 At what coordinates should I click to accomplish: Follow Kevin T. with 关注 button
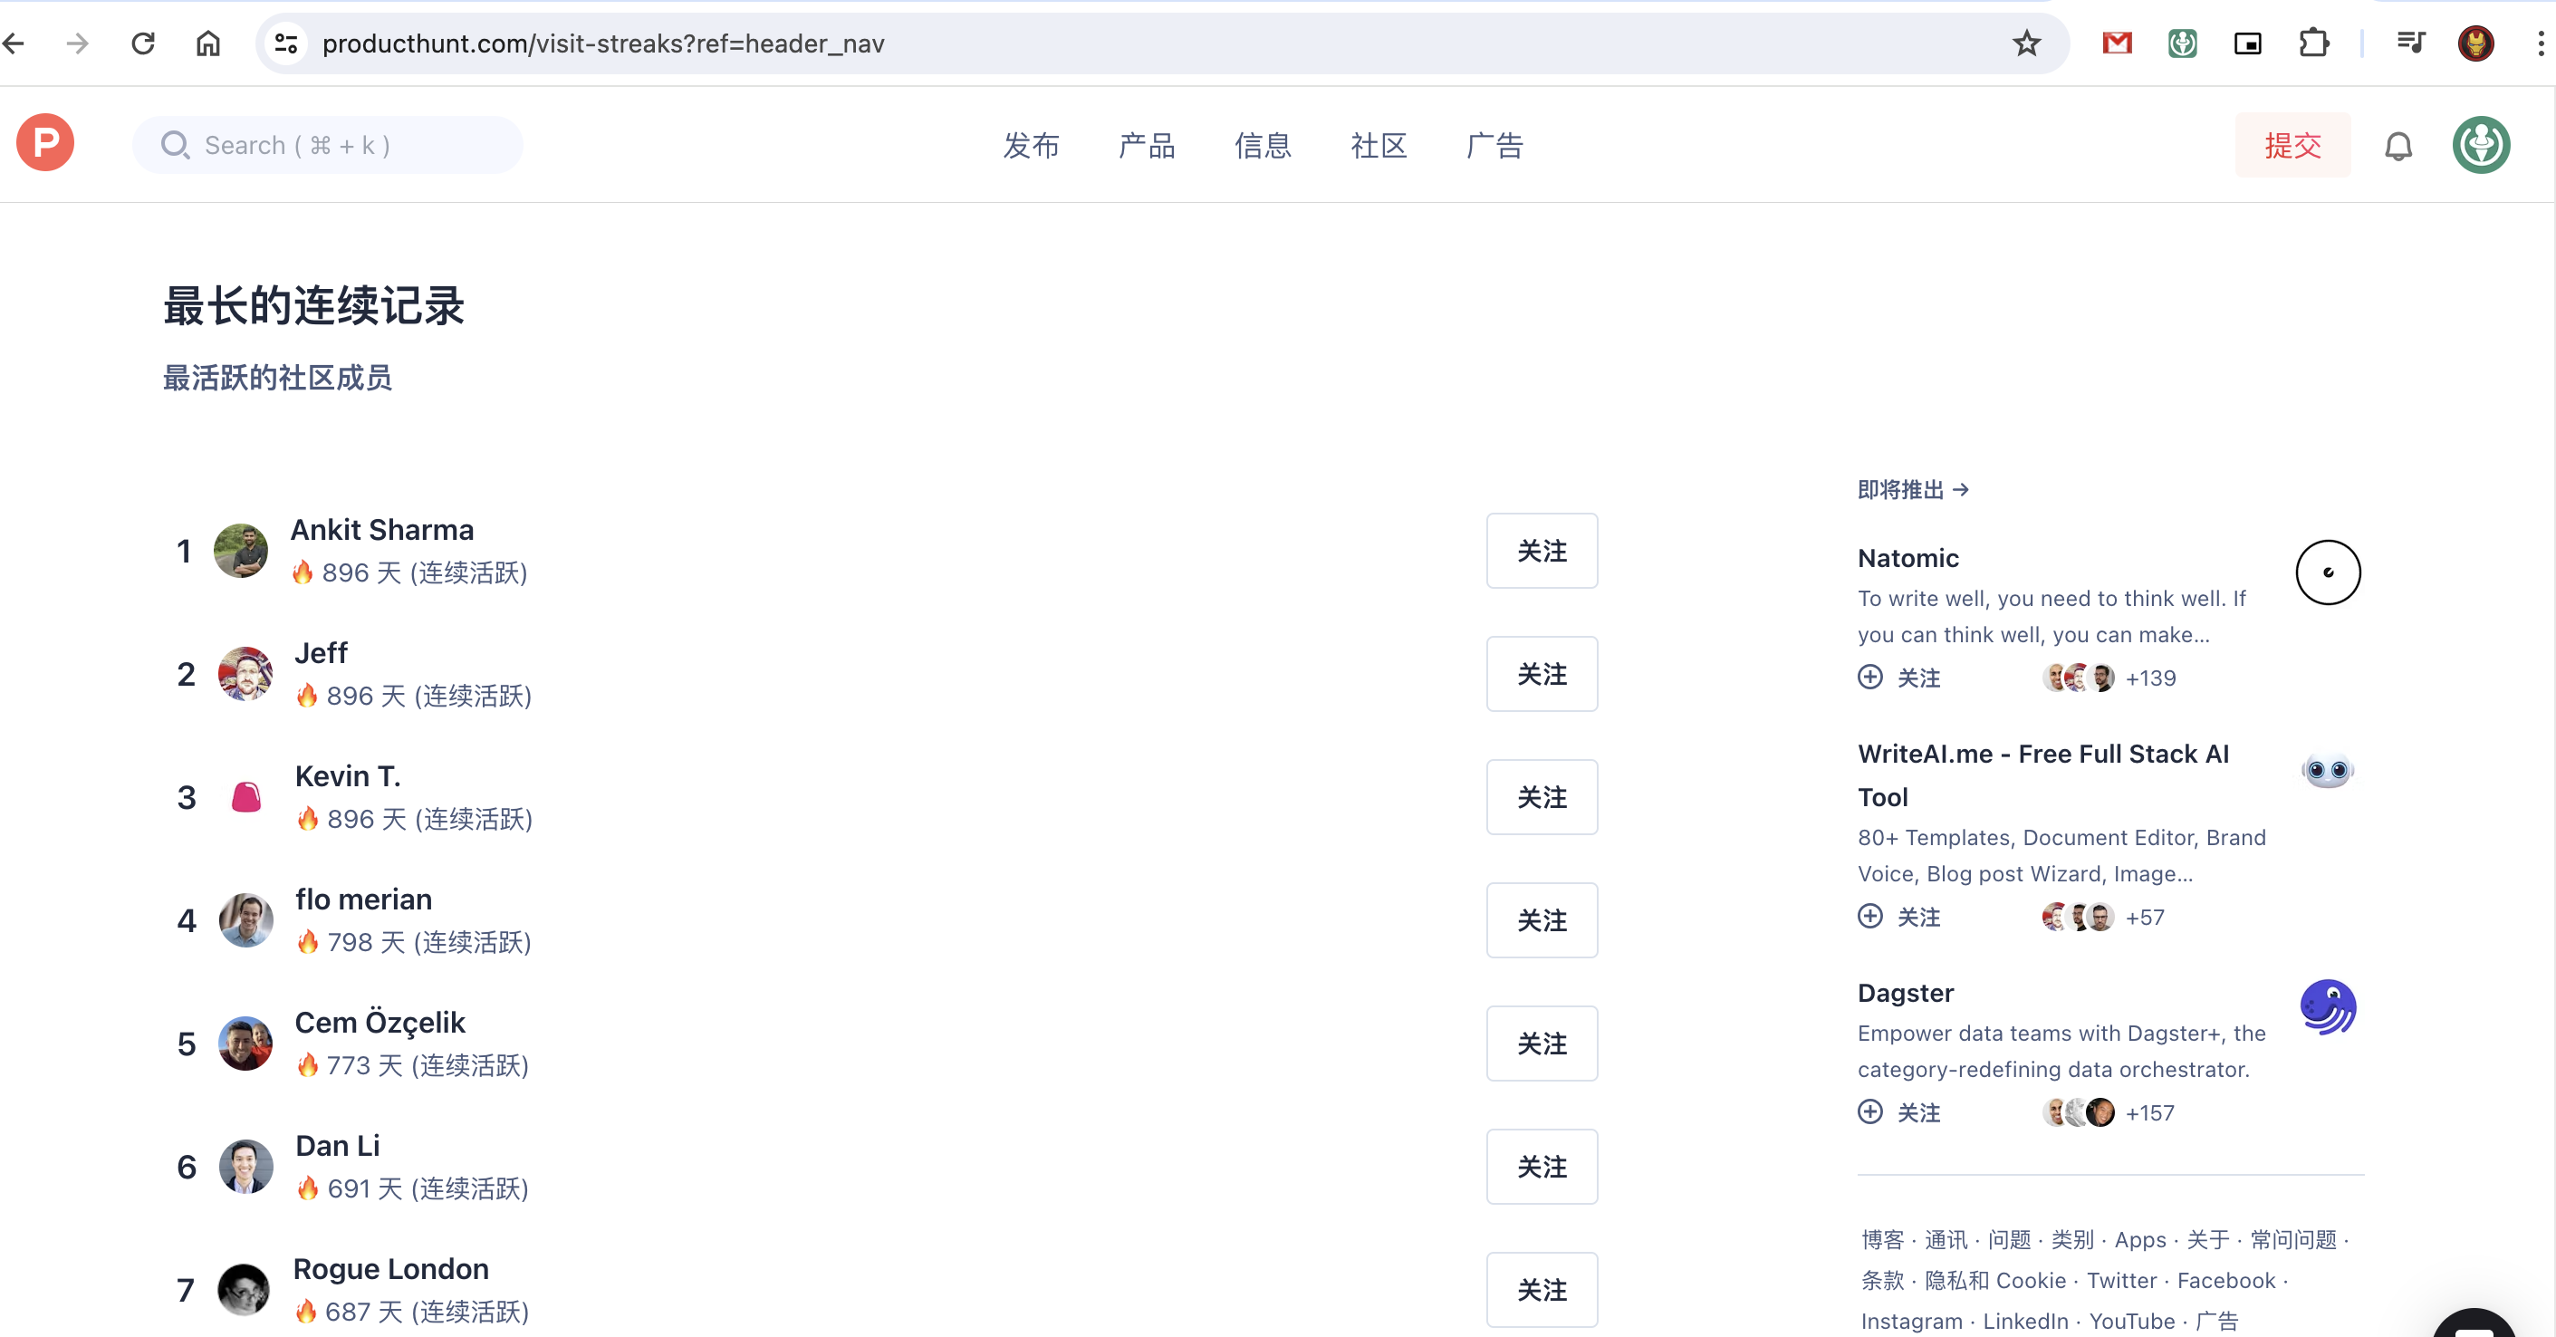coord(1542,796)
